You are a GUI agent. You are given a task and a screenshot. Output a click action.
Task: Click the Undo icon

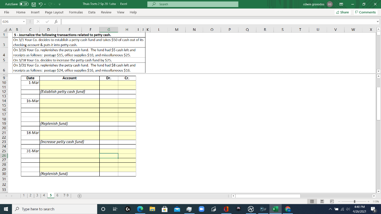click(x=40, y=4)
